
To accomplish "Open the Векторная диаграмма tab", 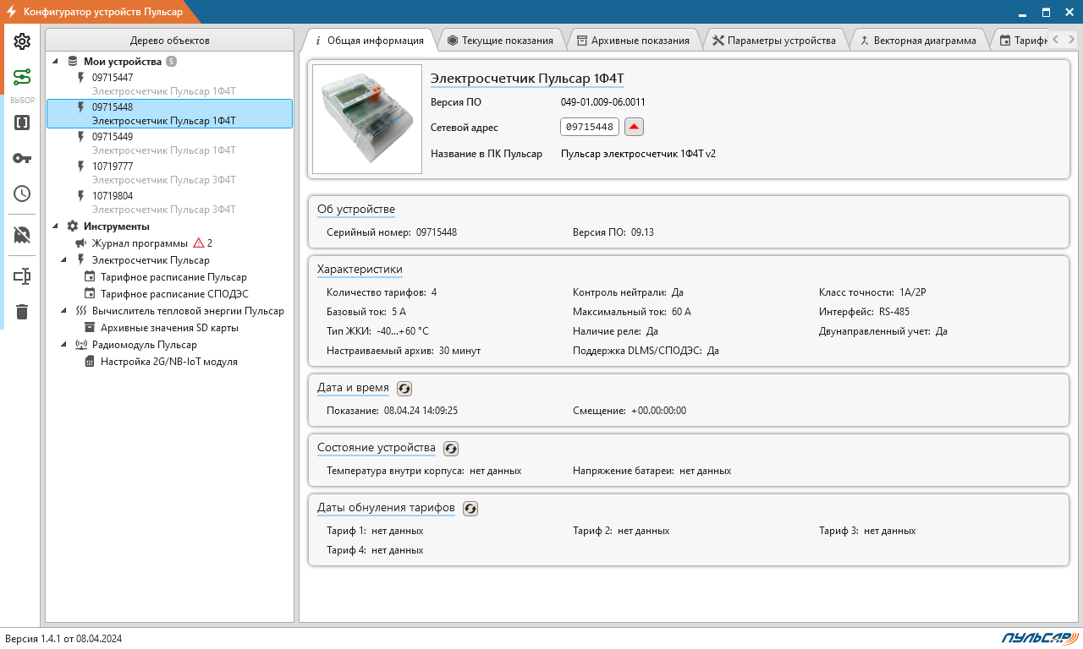I will (918, 40).
